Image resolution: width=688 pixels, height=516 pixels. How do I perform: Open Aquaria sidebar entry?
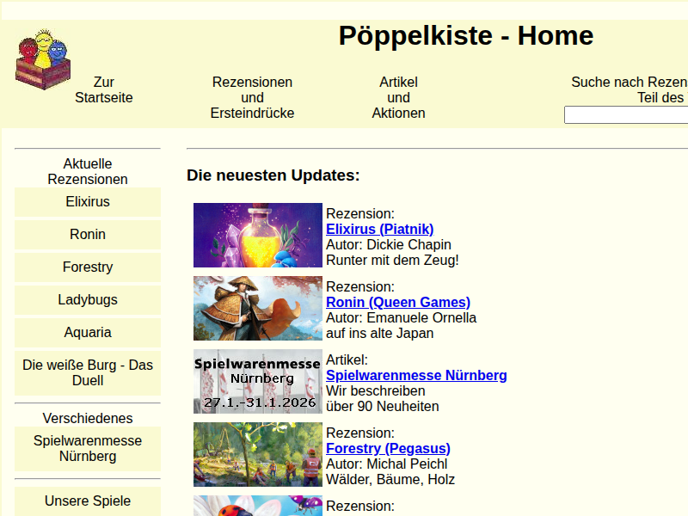tap(88, 333)
